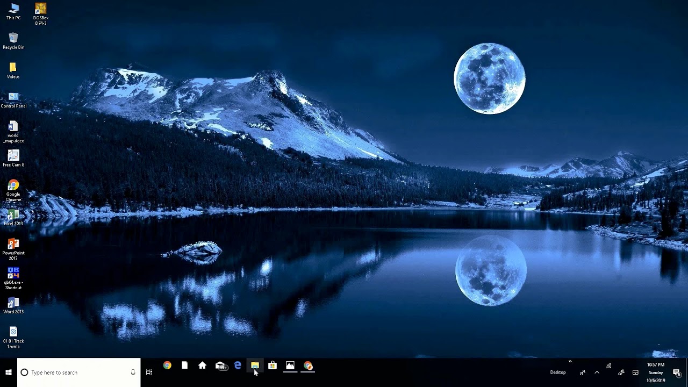Launch Microsoft Edge from the taskbar

coord(238,365)
